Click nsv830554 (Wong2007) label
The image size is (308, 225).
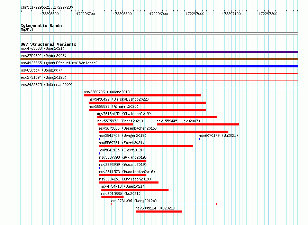42,70
